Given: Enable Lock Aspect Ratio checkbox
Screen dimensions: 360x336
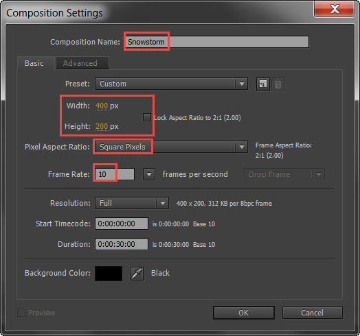Looking at the screenshot, I should click(x=147, y=117).
